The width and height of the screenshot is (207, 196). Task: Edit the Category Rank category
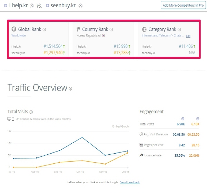(x=188, y=36)
